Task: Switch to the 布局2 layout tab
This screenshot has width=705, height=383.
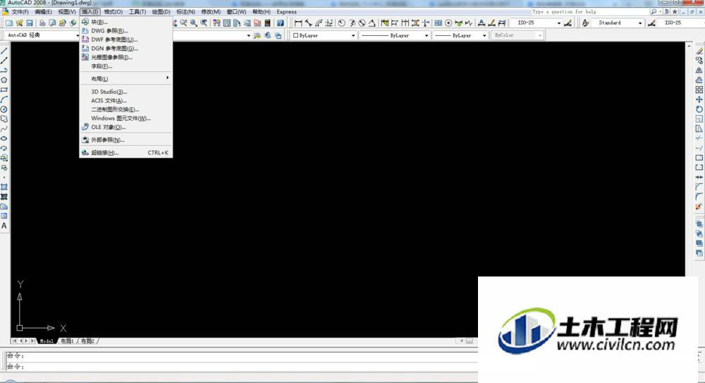Action: pos(87,341)
